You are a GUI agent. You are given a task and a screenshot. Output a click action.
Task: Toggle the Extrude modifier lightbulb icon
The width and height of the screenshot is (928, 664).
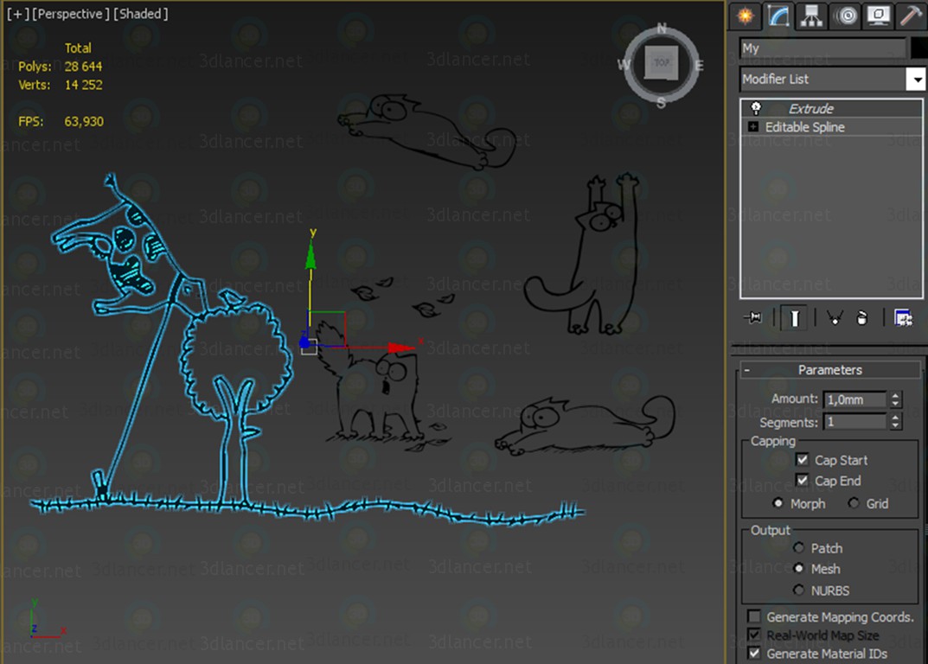click(756, 108)
